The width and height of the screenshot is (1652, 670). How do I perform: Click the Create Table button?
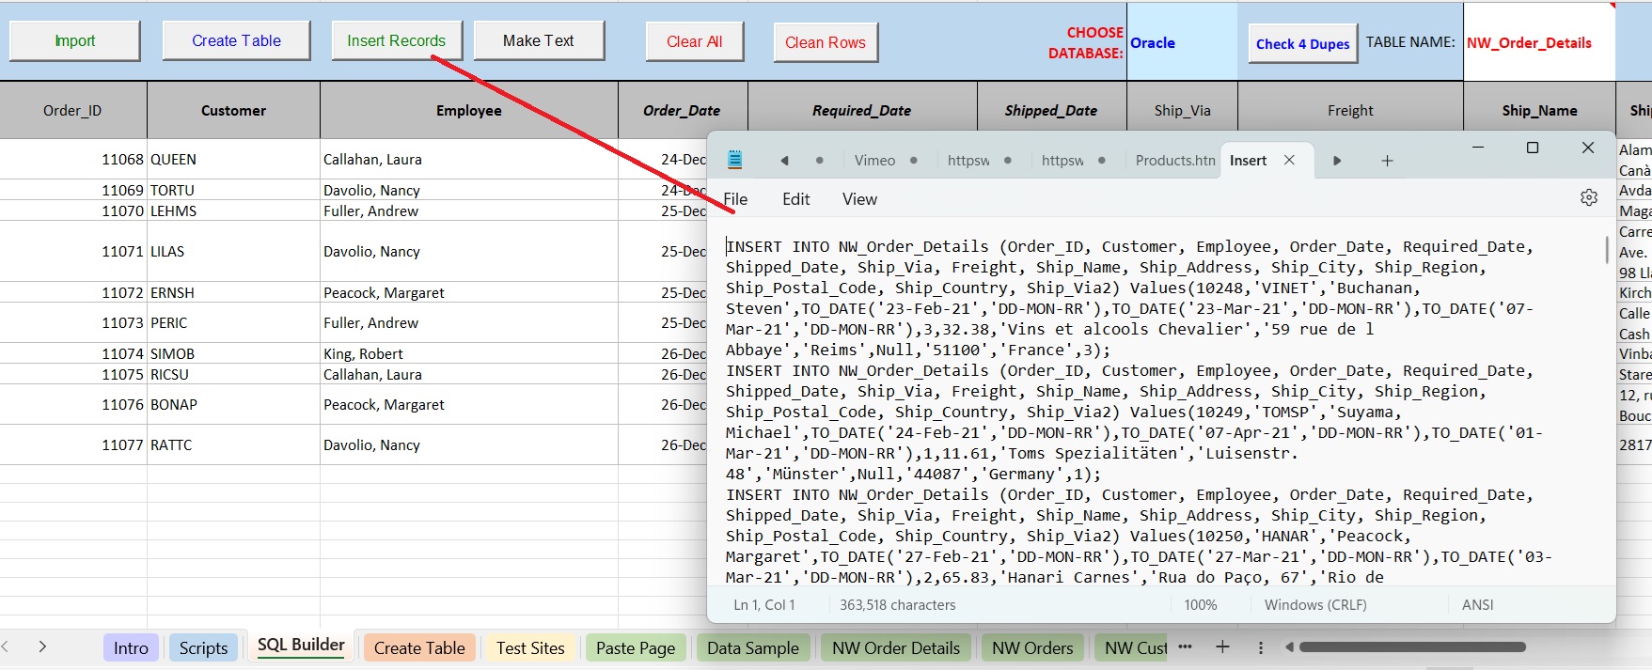click(x=236, y=40)
